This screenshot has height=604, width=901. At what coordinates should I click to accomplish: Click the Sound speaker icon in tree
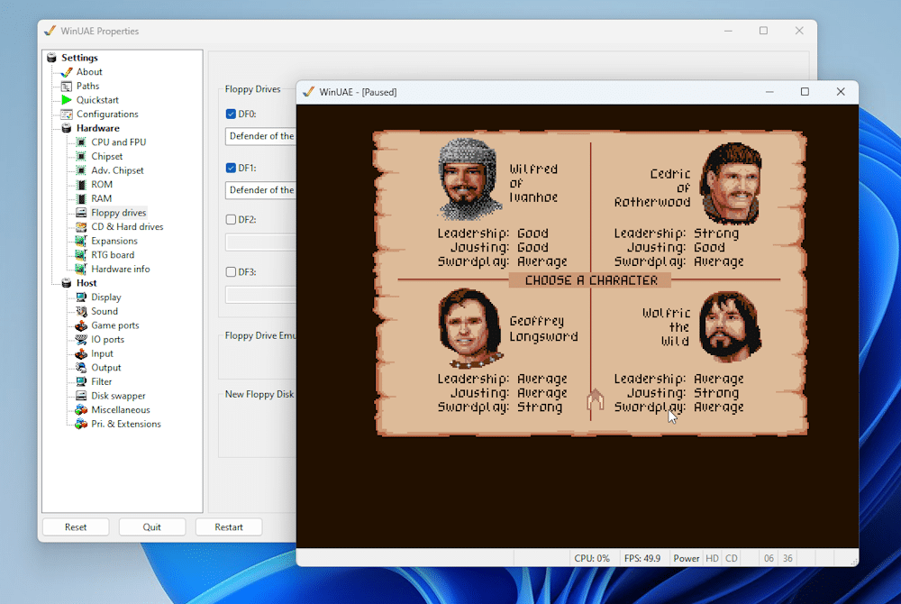tap(81, 311)
